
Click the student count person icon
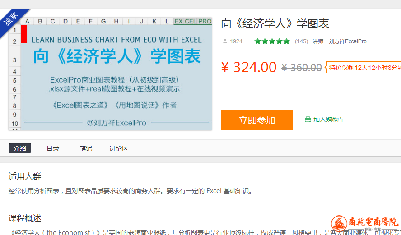[x=225, y=41]
